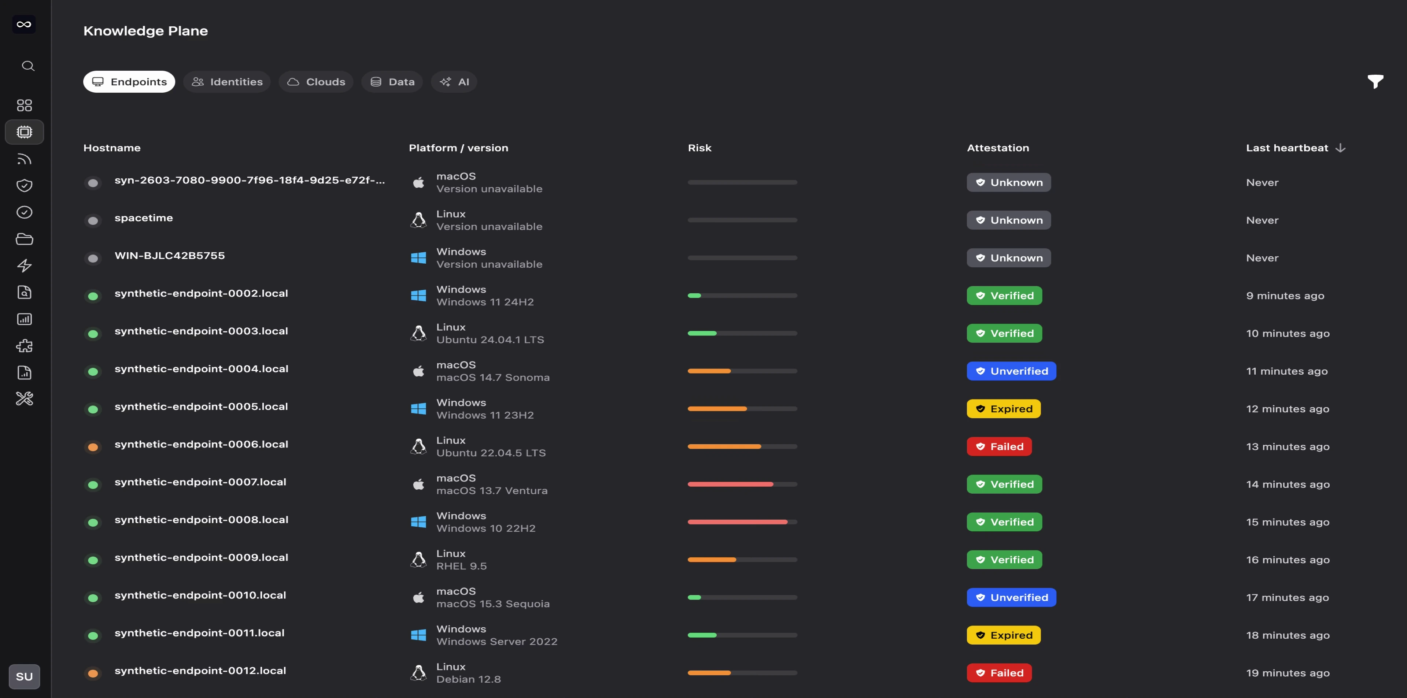Switch to the Identities tab
Image resolution: width=1407 pixels, height=698 pixels.
coord(227,82)
